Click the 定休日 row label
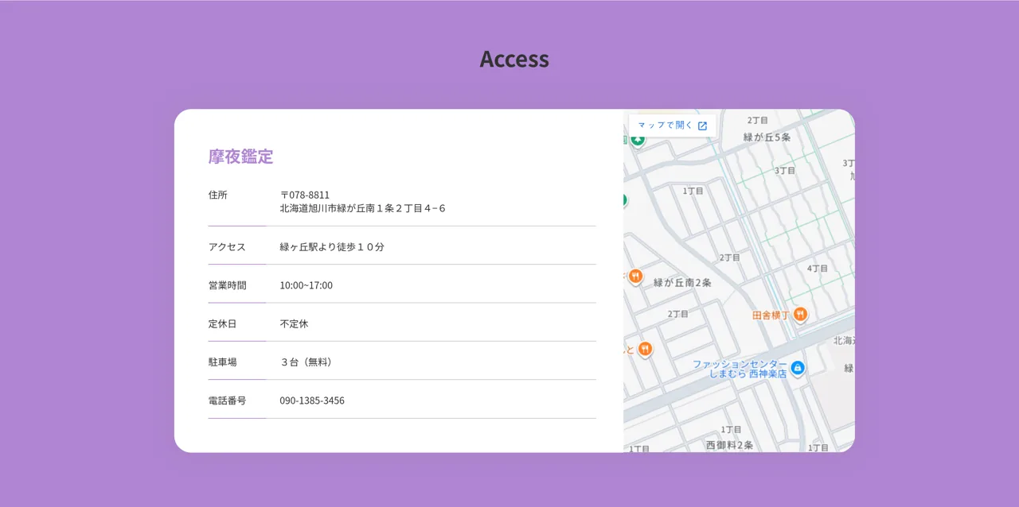 click(223, 324)
